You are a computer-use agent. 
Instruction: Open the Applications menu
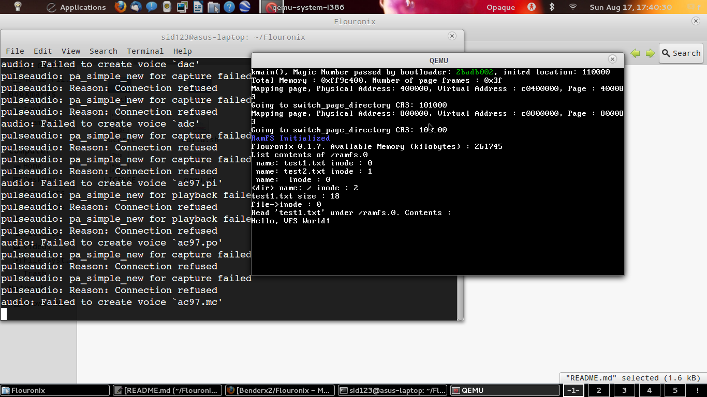(x=76, y=7)
